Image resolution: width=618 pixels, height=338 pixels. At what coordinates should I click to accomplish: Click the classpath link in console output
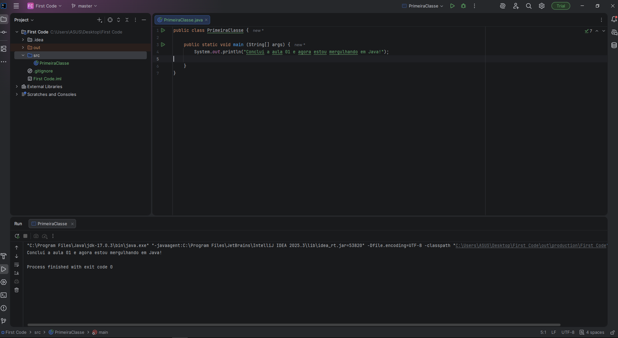pos(530,245)
